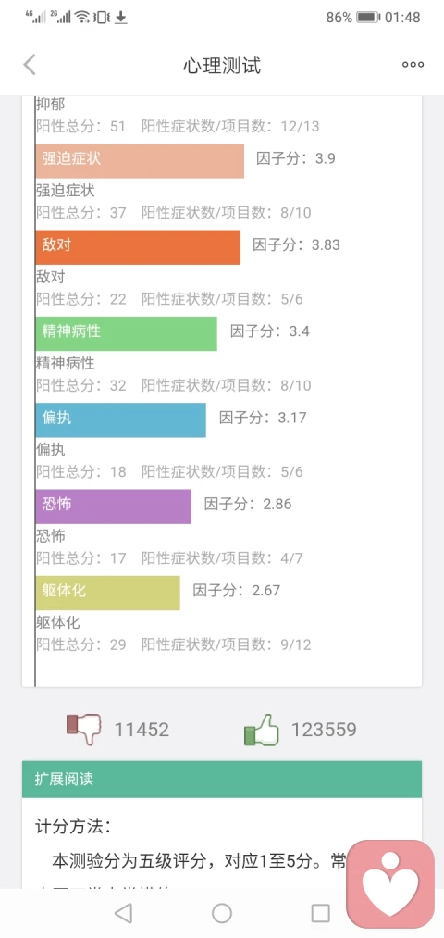444x938 pixels.
Task: Select the blue 偏执 bar
Action: point(120,420)
